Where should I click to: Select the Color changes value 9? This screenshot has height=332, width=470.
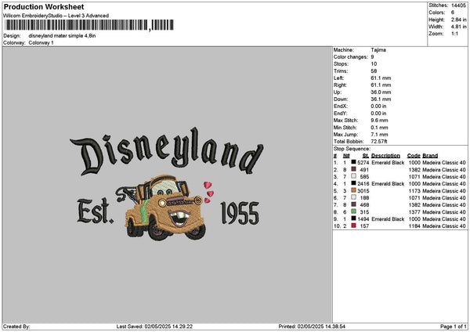[x=372, y=57]
